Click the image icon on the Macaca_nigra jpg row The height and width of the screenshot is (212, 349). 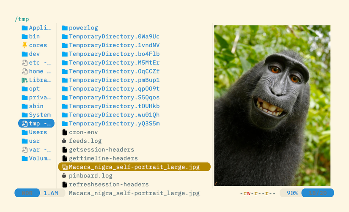(x=65, y=167)
